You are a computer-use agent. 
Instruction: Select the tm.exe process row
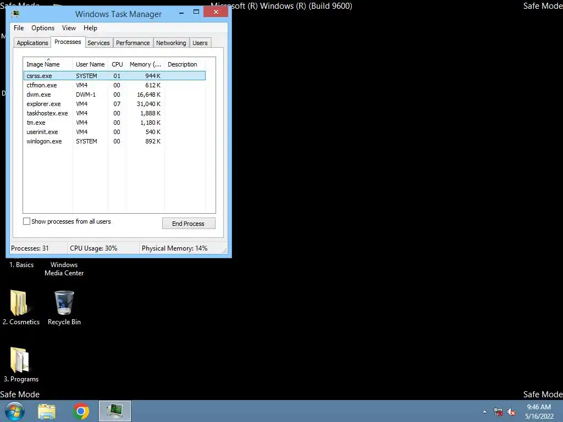pos(114,123)
